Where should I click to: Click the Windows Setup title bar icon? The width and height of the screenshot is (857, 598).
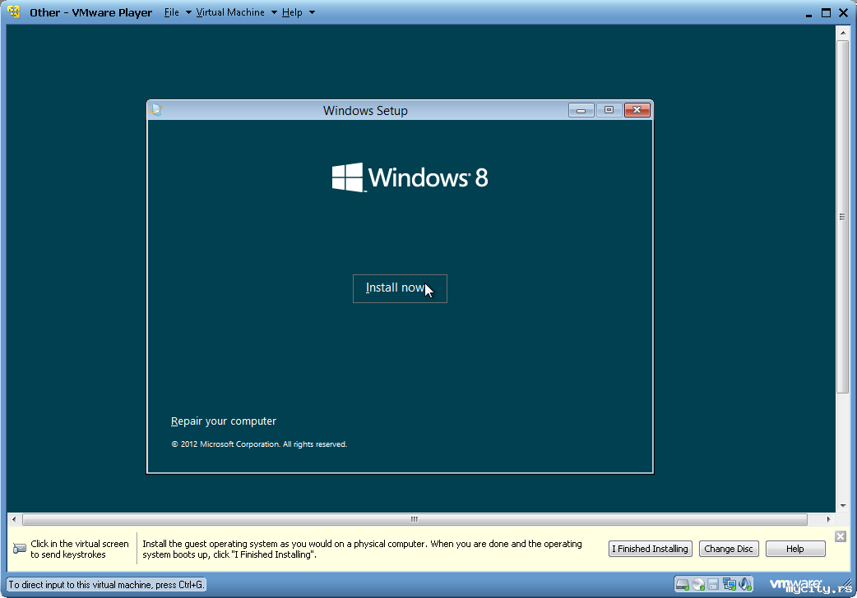155,110
